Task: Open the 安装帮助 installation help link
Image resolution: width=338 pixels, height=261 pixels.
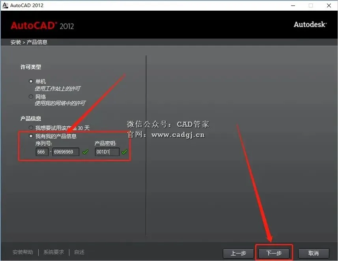Action: coord(23,252)
